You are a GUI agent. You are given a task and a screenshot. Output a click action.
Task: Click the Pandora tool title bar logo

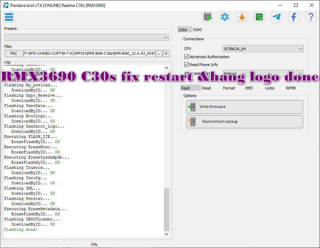(6, 5)
